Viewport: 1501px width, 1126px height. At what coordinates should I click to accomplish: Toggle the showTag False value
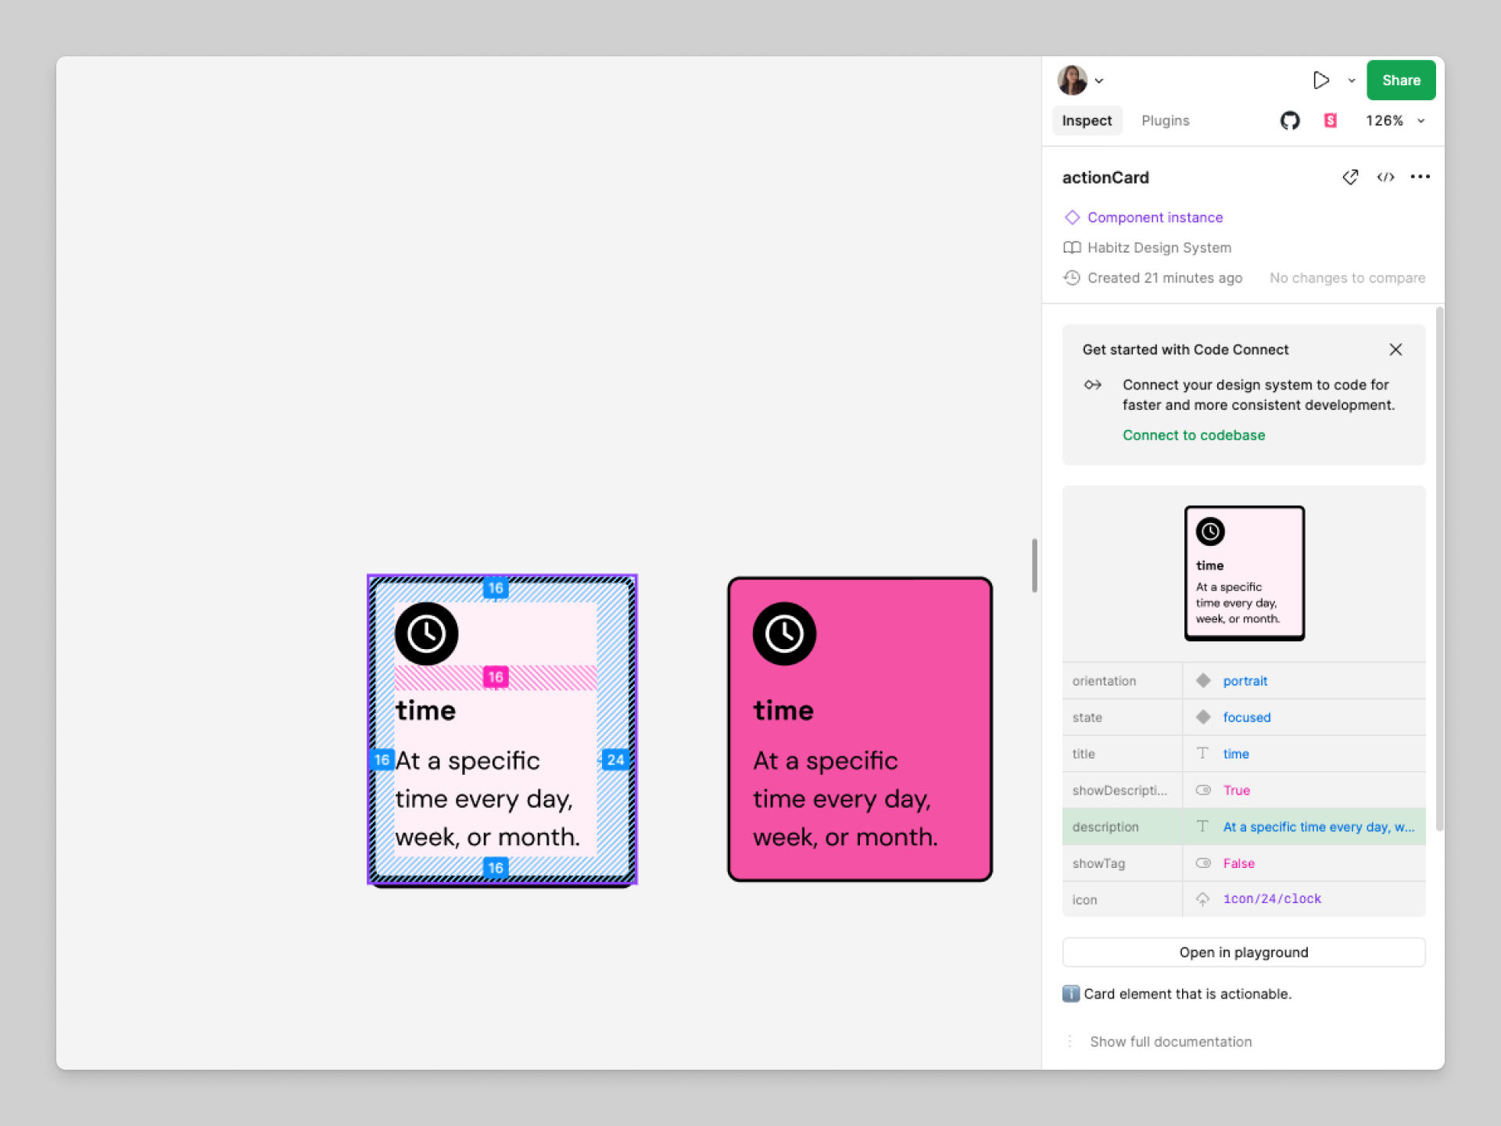tap(1238, 863)
